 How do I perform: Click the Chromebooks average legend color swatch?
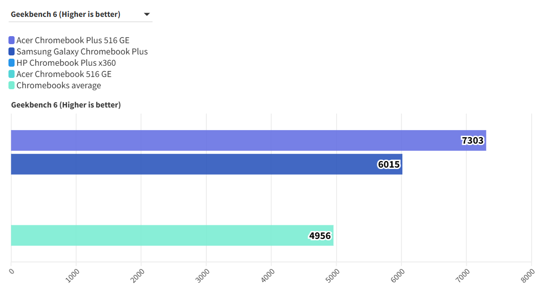click(12, 85)
